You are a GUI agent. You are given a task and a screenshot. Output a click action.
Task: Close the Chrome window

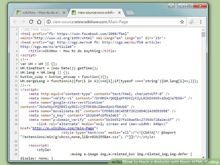point(200,6)
